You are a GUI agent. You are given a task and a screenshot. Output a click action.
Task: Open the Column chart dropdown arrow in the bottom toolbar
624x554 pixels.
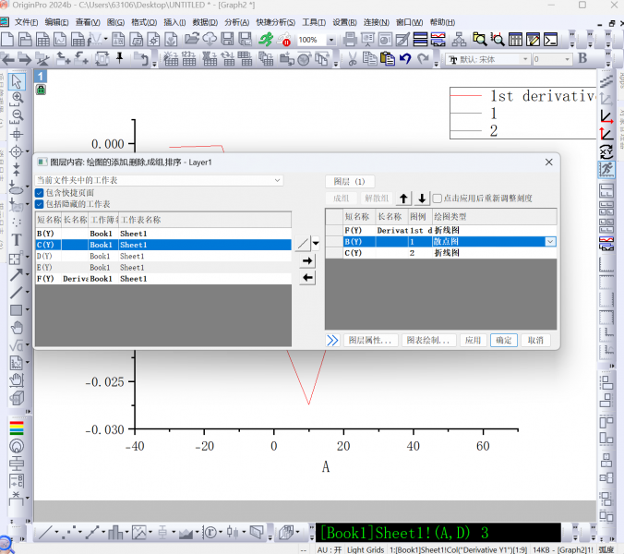pyautogui.click(x=126, y=532)
